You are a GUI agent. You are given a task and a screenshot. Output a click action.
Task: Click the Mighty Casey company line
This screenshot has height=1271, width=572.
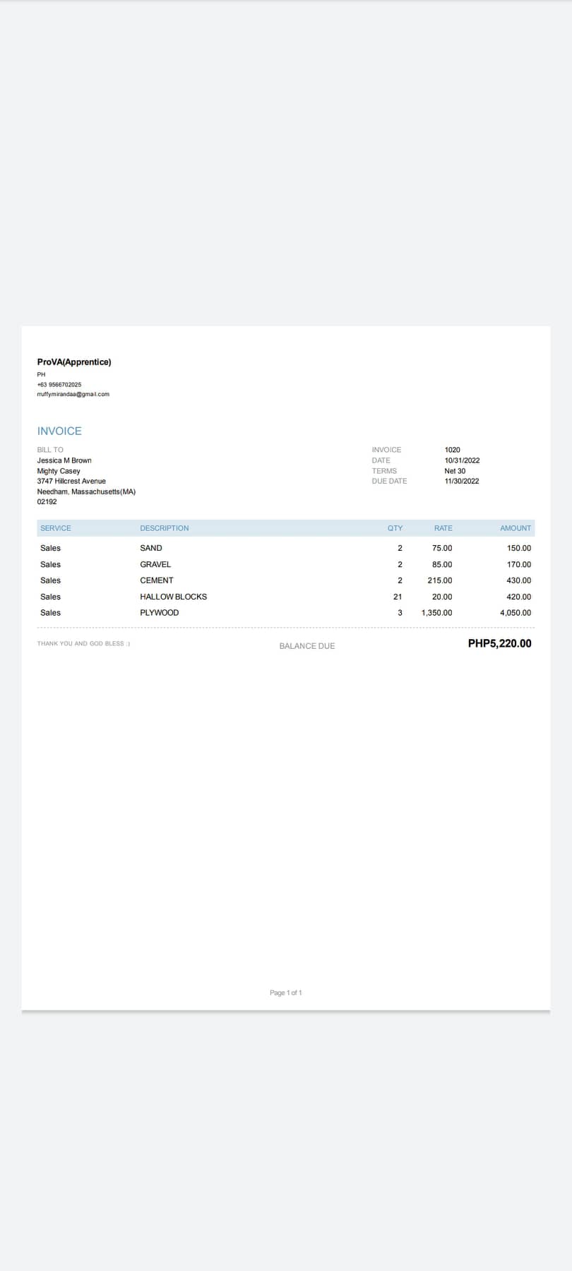click(x=59, y=471)
